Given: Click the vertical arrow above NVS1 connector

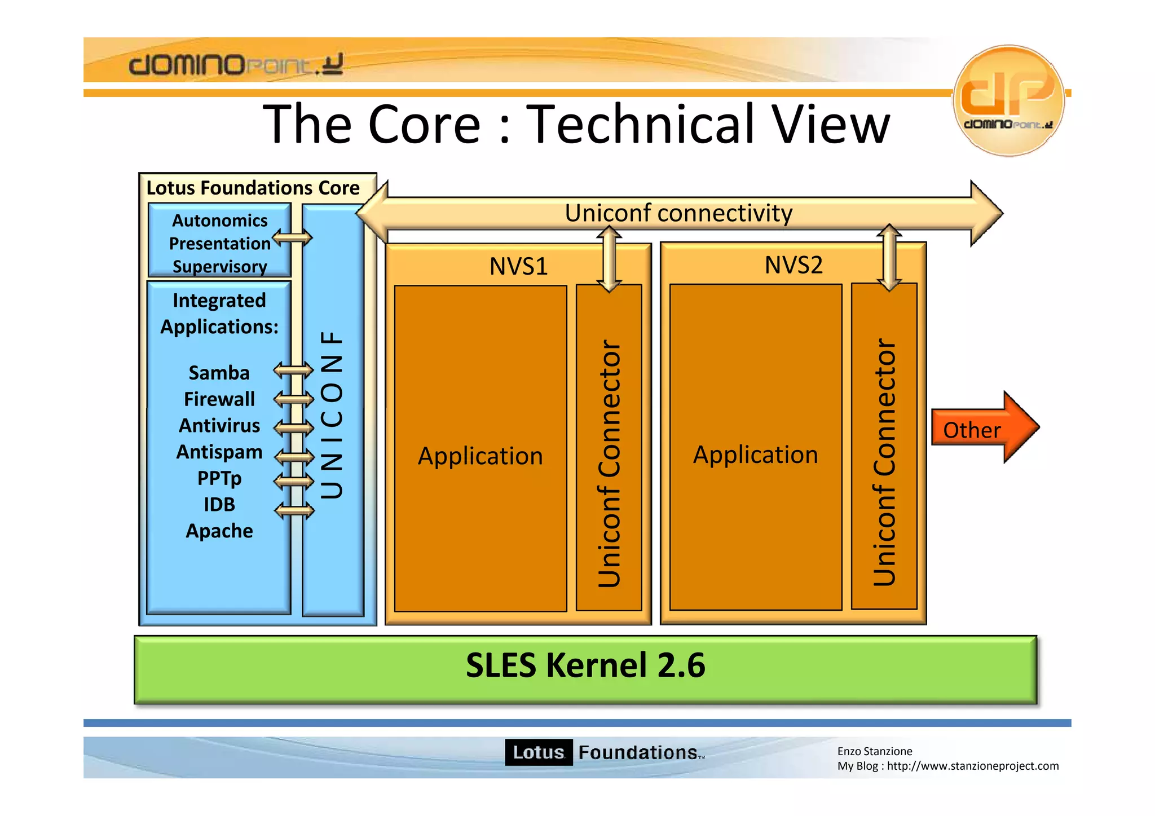Looking at the screenshot, I should point(609,258).
